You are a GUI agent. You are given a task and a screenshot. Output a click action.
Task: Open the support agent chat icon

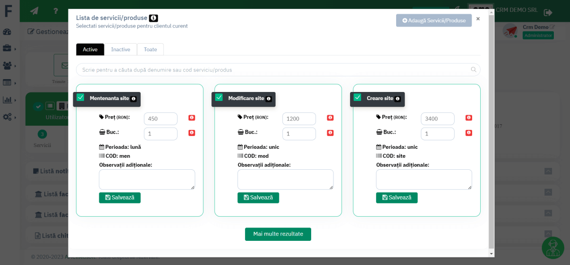click(555, 247)
